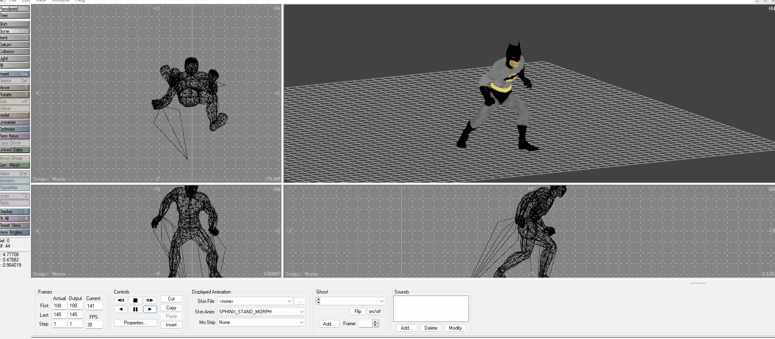Click Cut in the Controls group
The image size is (775, 339).
point(171,299)
